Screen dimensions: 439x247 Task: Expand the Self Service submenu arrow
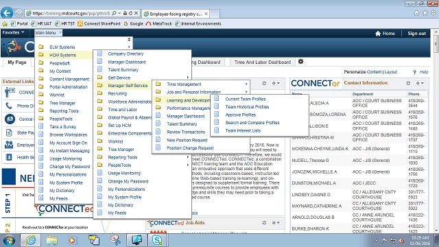(188, 78)
